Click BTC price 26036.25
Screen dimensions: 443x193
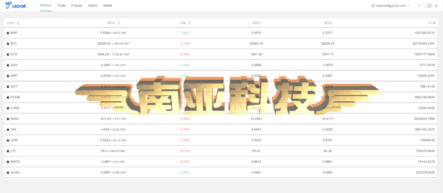point(104,44)
